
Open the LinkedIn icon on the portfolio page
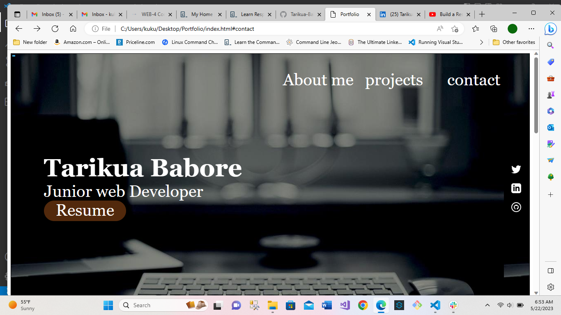(516, 188)
